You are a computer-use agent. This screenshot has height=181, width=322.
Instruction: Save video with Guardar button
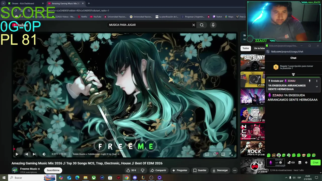click(x=200, y=170)
